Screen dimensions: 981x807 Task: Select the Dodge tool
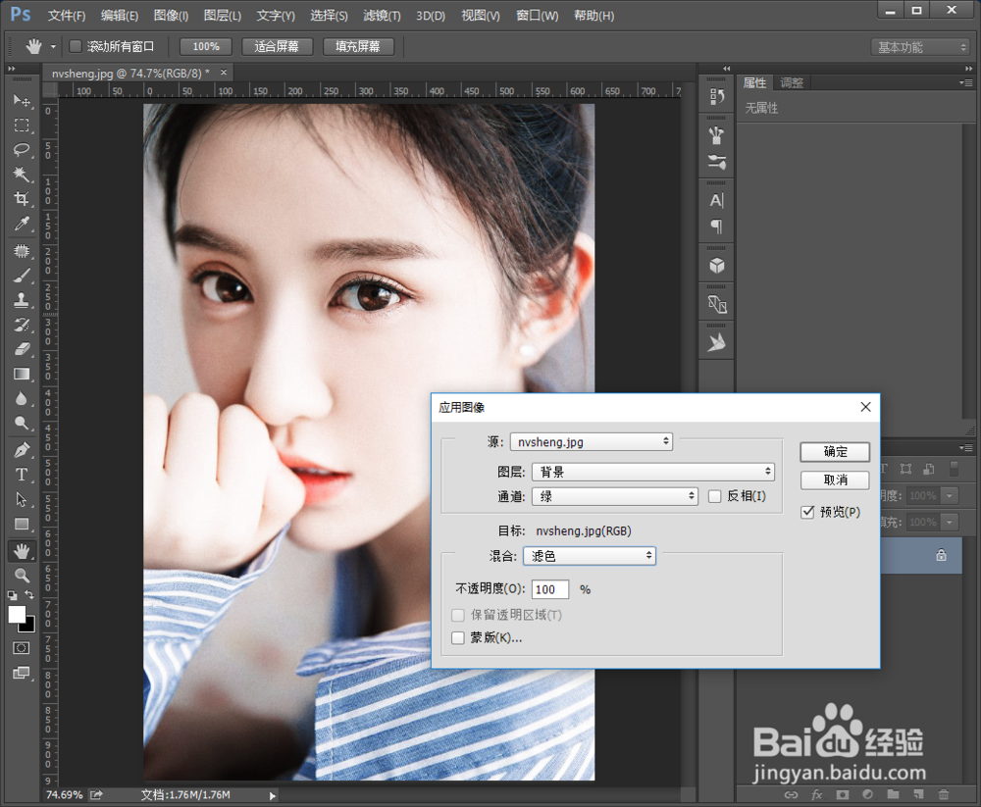[22, 424]
